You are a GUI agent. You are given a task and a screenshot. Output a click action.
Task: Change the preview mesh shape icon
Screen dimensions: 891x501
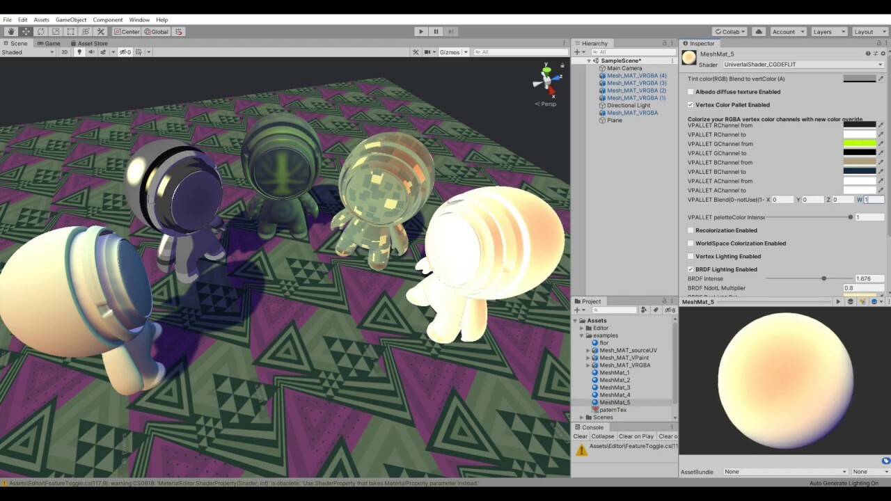point(850,302)
